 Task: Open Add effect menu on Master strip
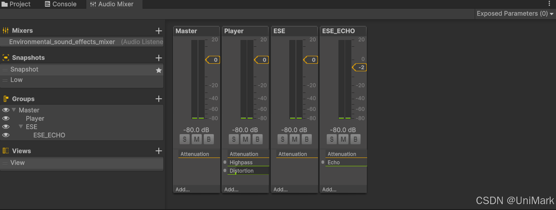pyautogui.click(x=183, y=190)
